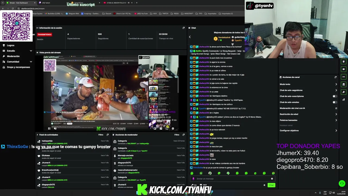Screen dimensions: 348x196
Task: Click the first widget icon in right sidebar
Action: (344, 62)
